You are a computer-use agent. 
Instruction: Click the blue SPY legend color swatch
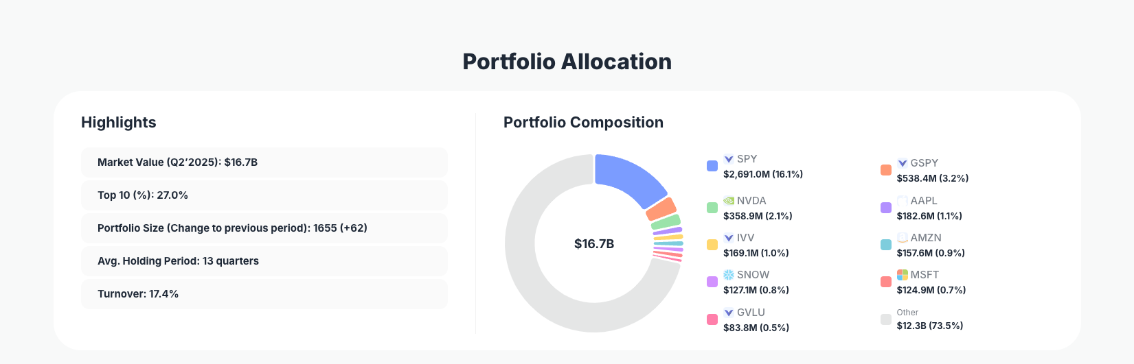point(712,166)
